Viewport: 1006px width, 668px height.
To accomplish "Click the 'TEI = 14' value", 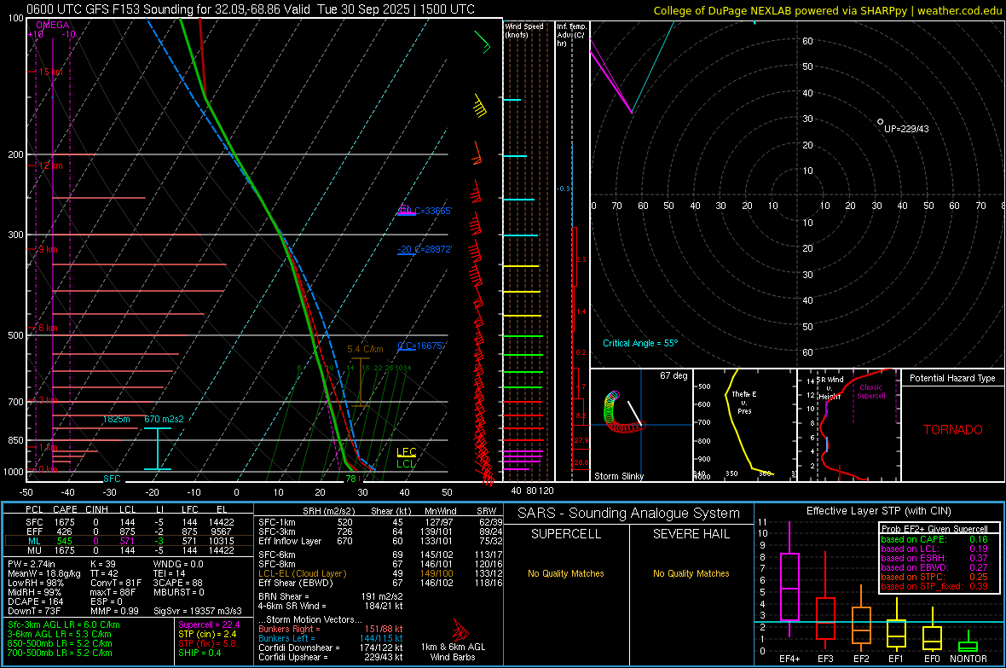I will [x=169, y=573].
